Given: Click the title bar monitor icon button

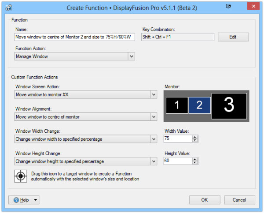Looking at the screenshot, I should (x=228, y=7).
